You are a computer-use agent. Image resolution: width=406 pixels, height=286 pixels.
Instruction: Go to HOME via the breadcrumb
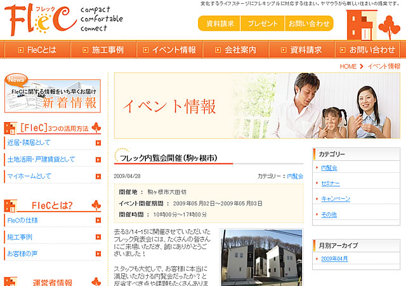coord(348,67)
